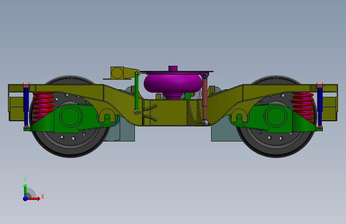
Task: Pick the brown central vertical damper
Action: click(x=205, y=100)
